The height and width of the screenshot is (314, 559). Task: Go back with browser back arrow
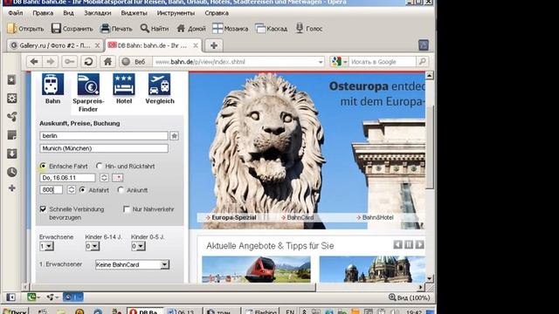[35, 62]
